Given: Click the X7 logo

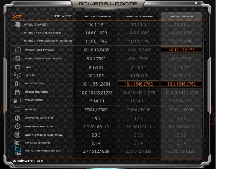Looking at the screenshot, I should pos(17,16).
